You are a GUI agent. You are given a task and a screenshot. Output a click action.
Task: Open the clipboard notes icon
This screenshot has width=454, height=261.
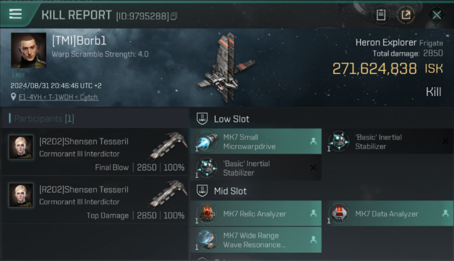tap(381, 15)
